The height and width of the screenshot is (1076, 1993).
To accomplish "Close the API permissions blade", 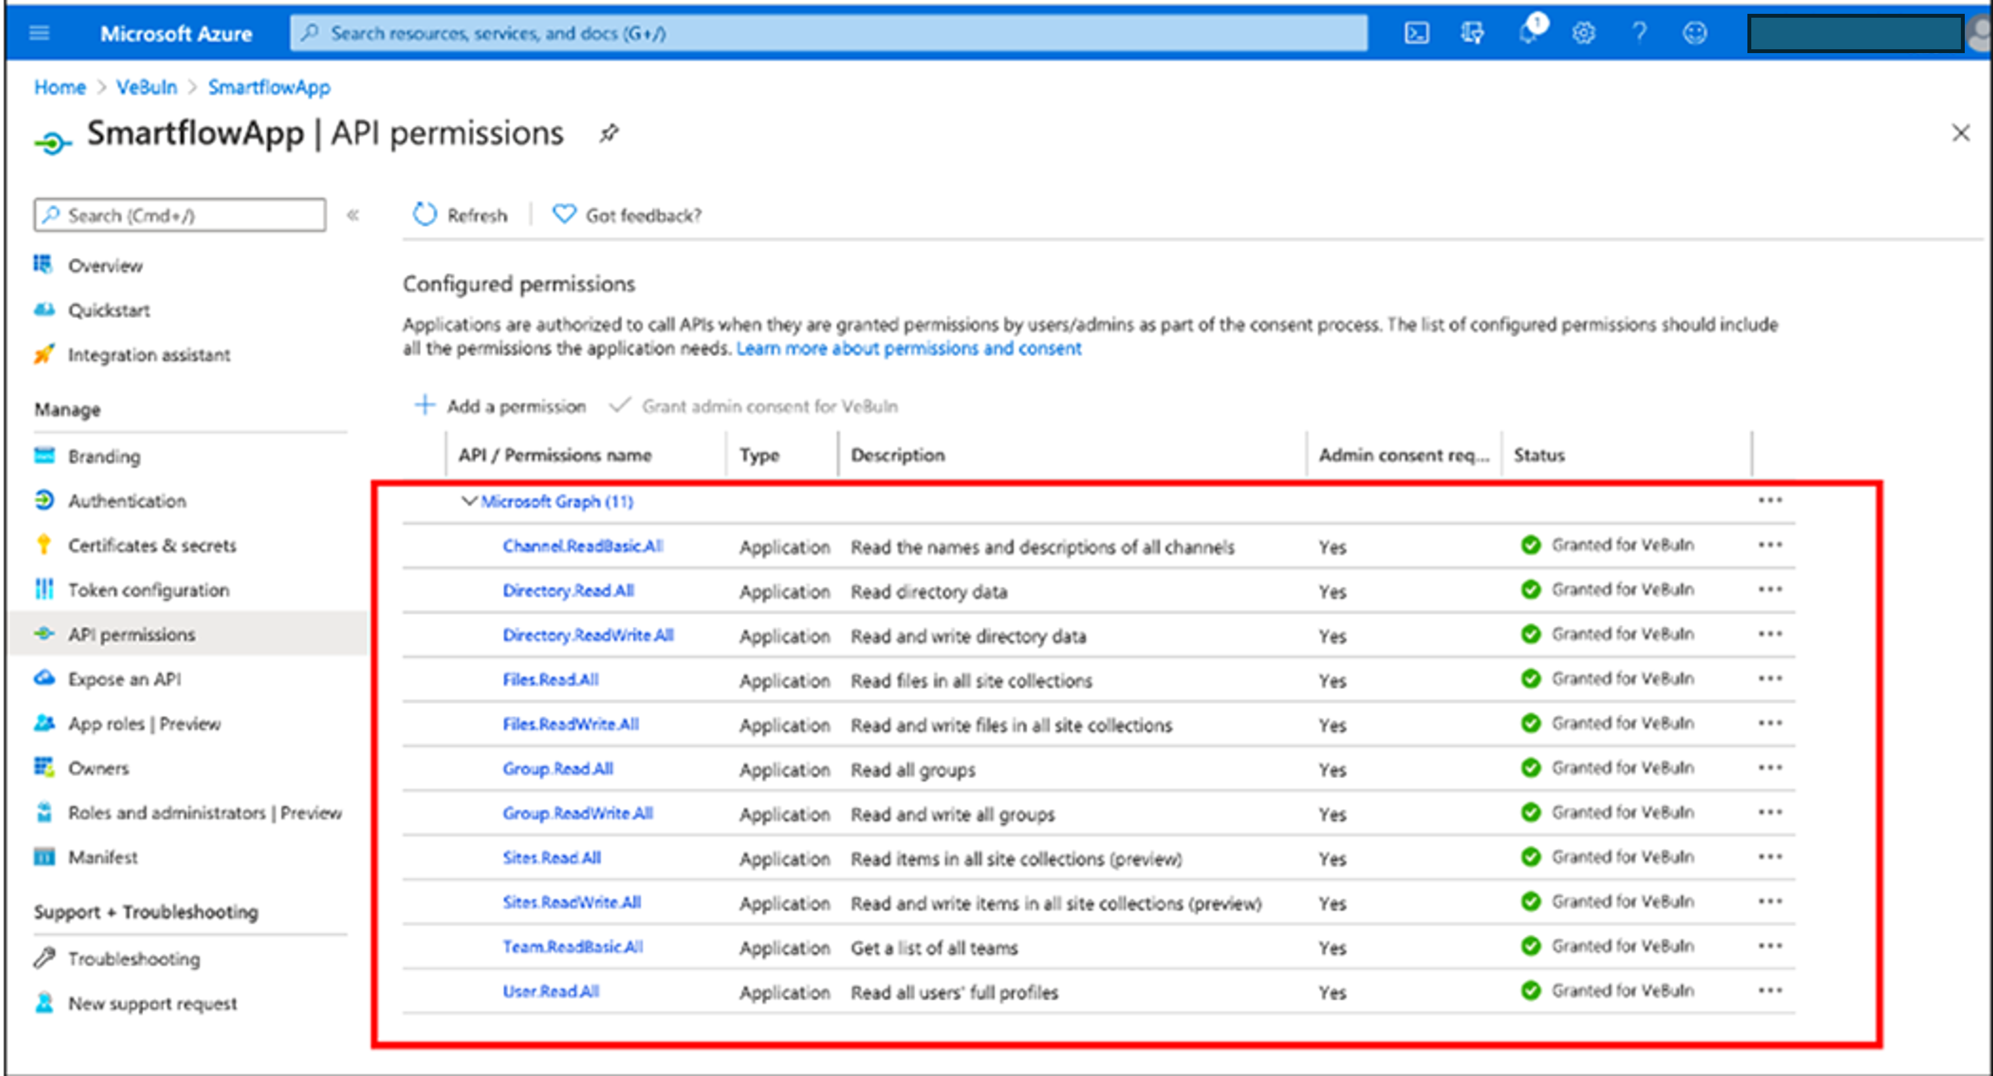I will pyautogui.click(x=1960, y=133).
